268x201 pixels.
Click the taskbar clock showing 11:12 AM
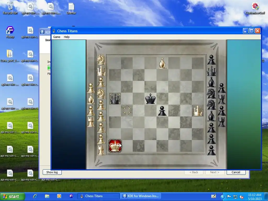[254, 197]
